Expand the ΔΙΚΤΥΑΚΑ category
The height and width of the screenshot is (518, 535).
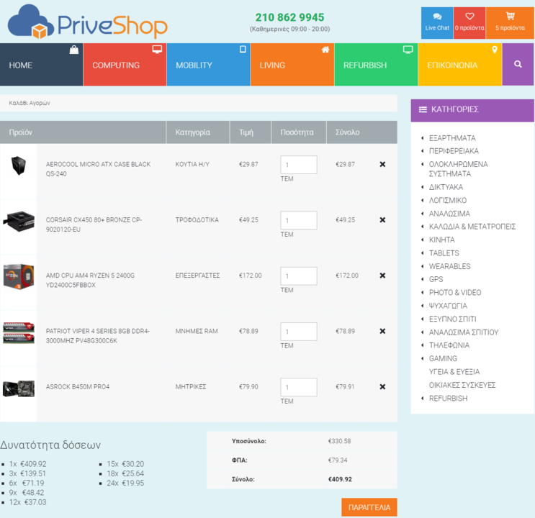[446, 187]
